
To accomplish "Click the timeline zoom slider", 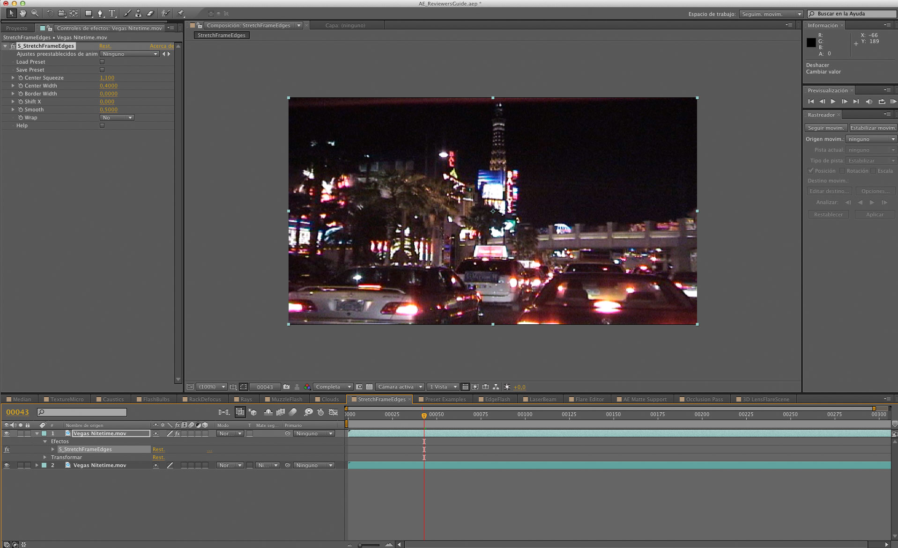I will (x=369, y=545).
